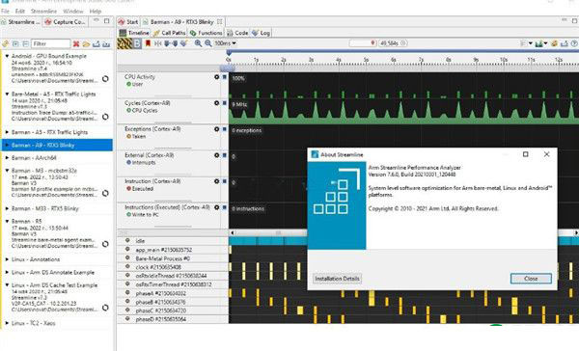This screenshot has width=579, height=351.
Task: Click Installation Details in About dialog
Action: coord(337,279)
